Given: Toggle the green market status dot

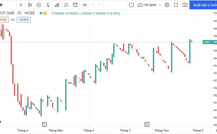Looking at the screenshot, I should pos(41,13).
